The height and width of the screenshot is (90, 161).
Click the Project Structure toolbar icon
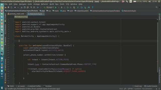82,7
